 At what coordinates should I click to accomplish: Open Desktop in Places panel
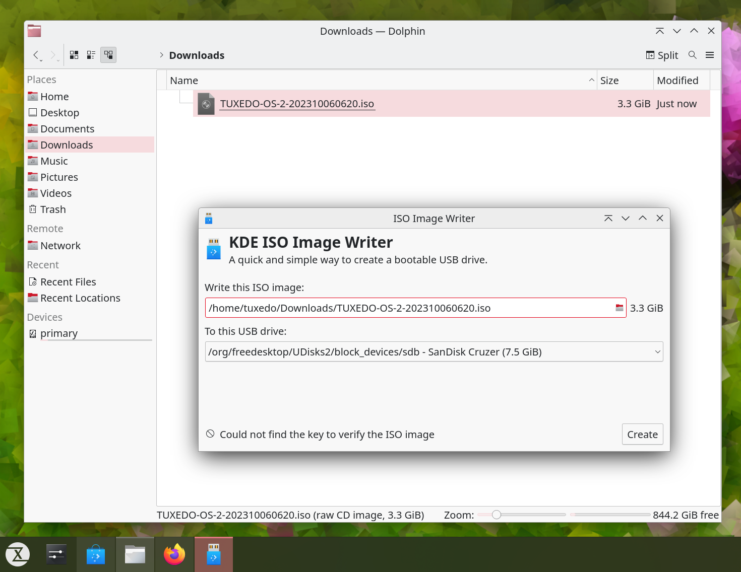(90, 113)
